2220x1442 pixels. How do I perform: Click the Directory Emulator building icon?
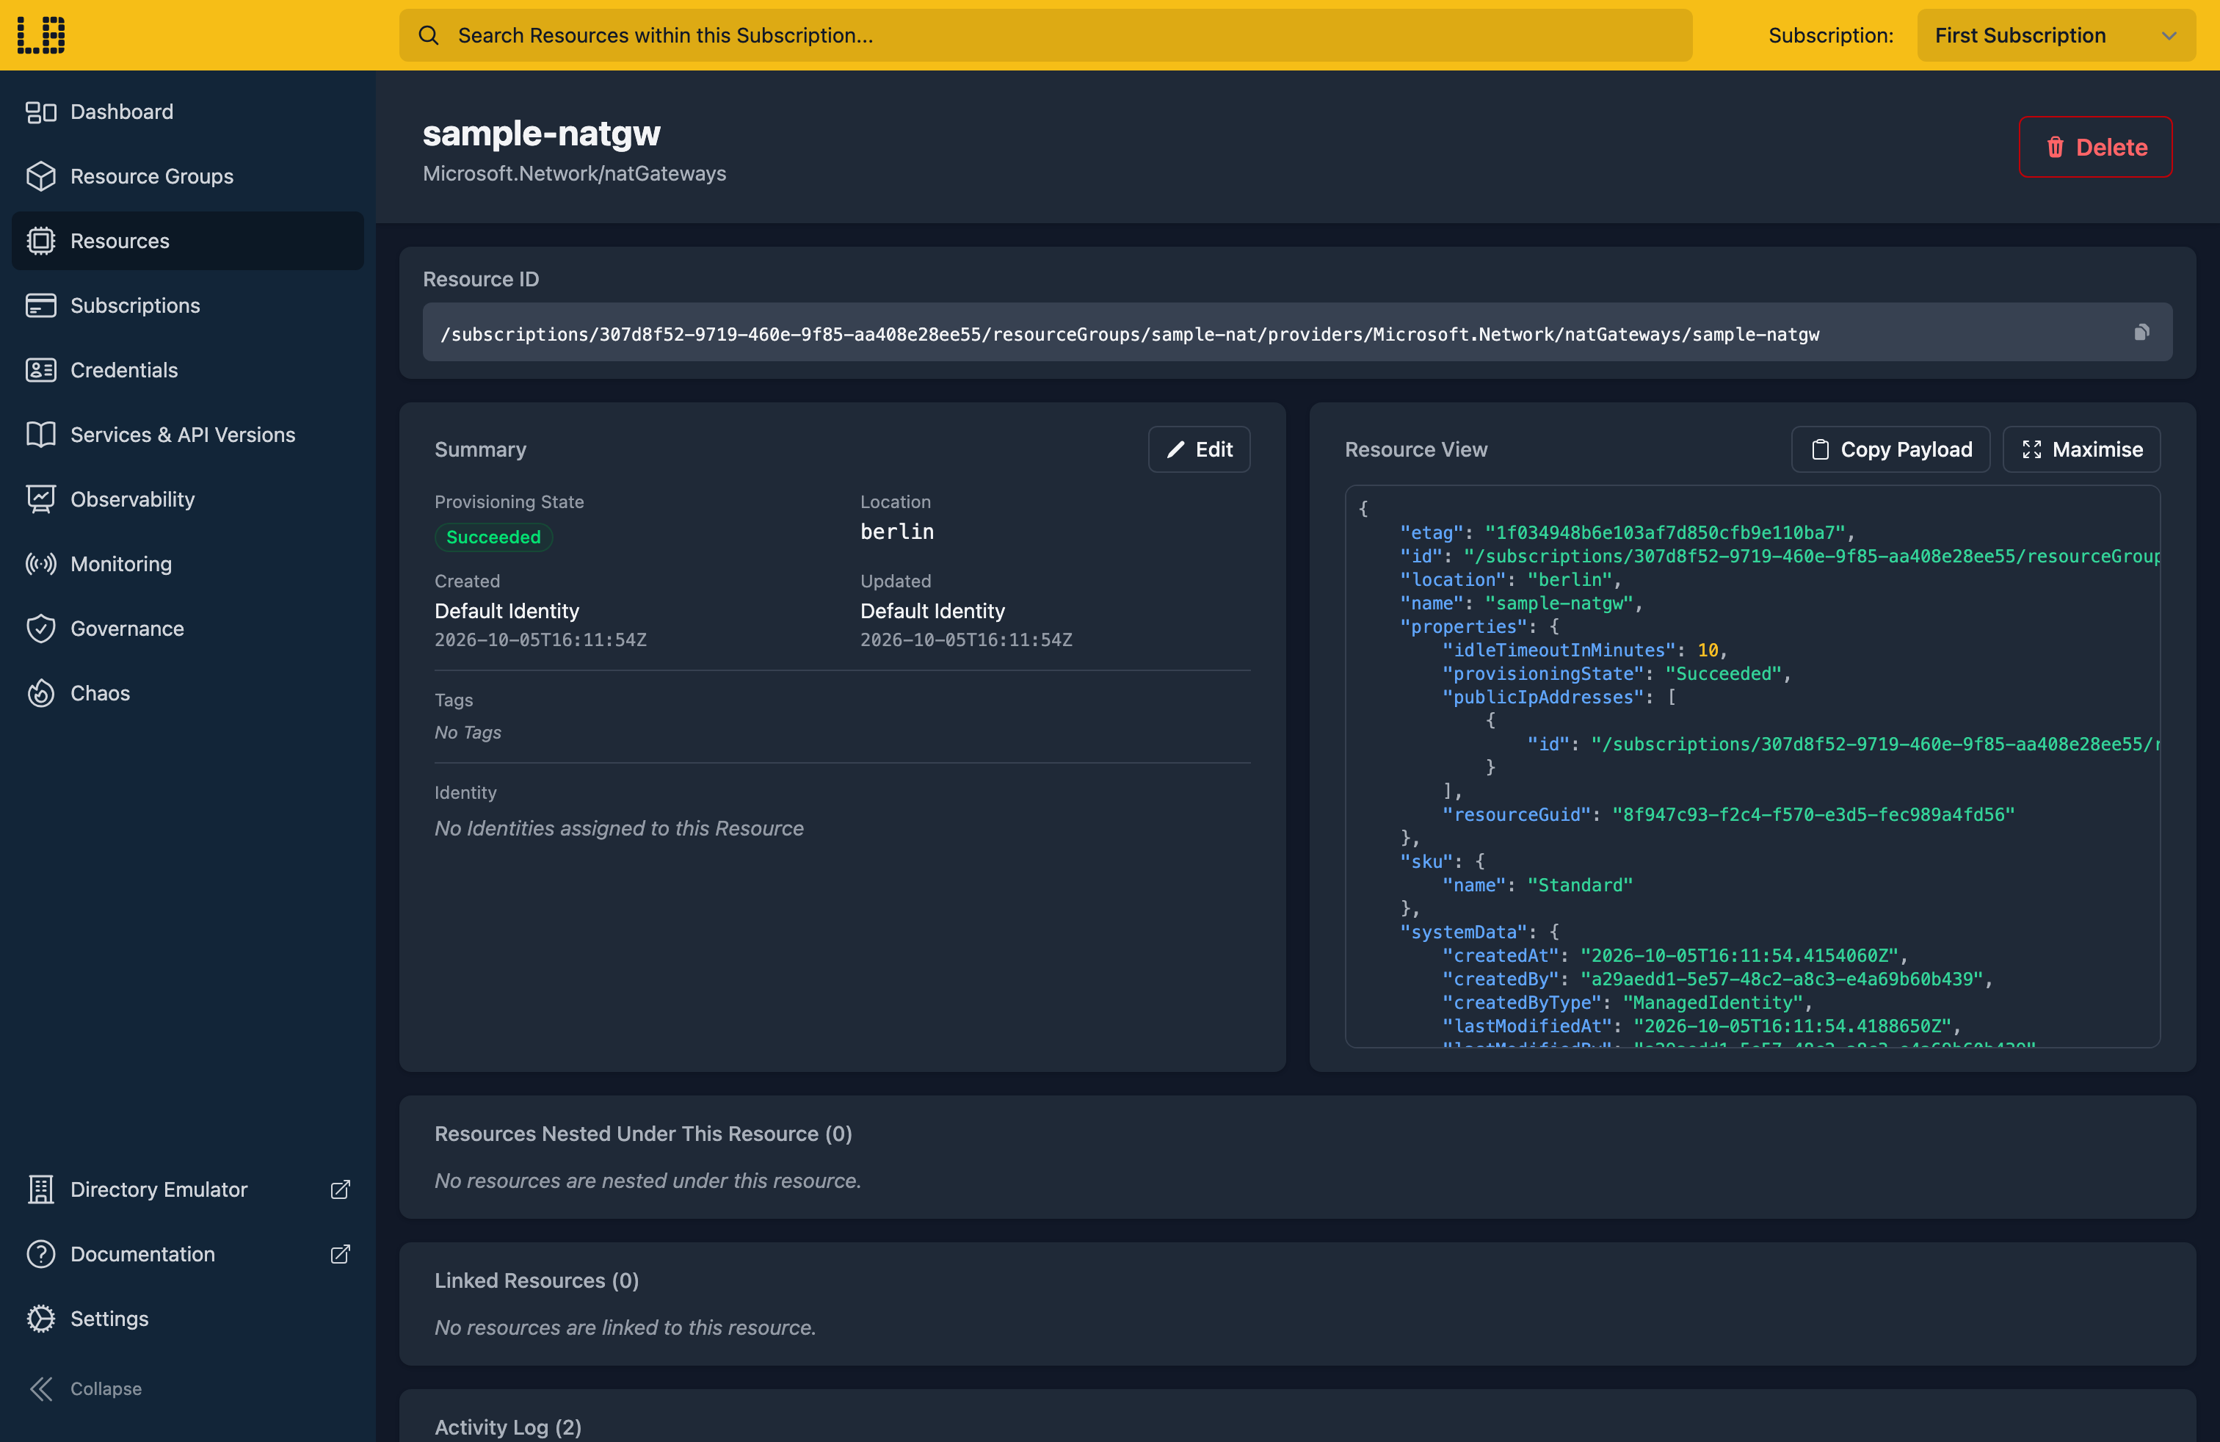pos(41,1189)
